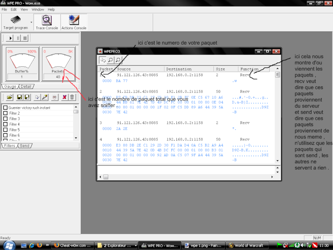Click the Packets count field showing 40
The width and height of the screenshot is (333, 250).
pos(58,77)
